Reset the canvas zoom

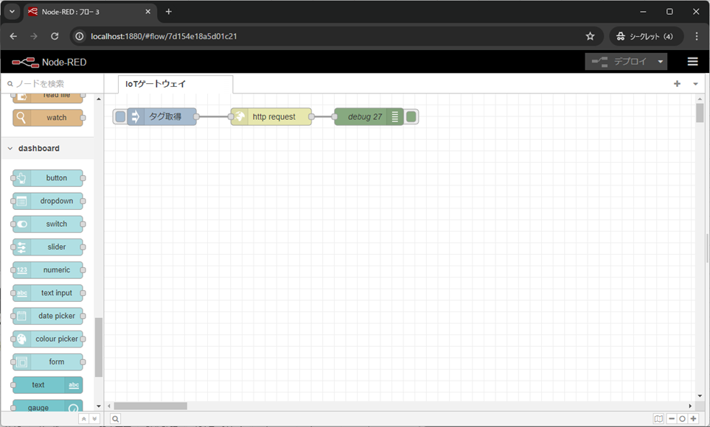[683, 419]
